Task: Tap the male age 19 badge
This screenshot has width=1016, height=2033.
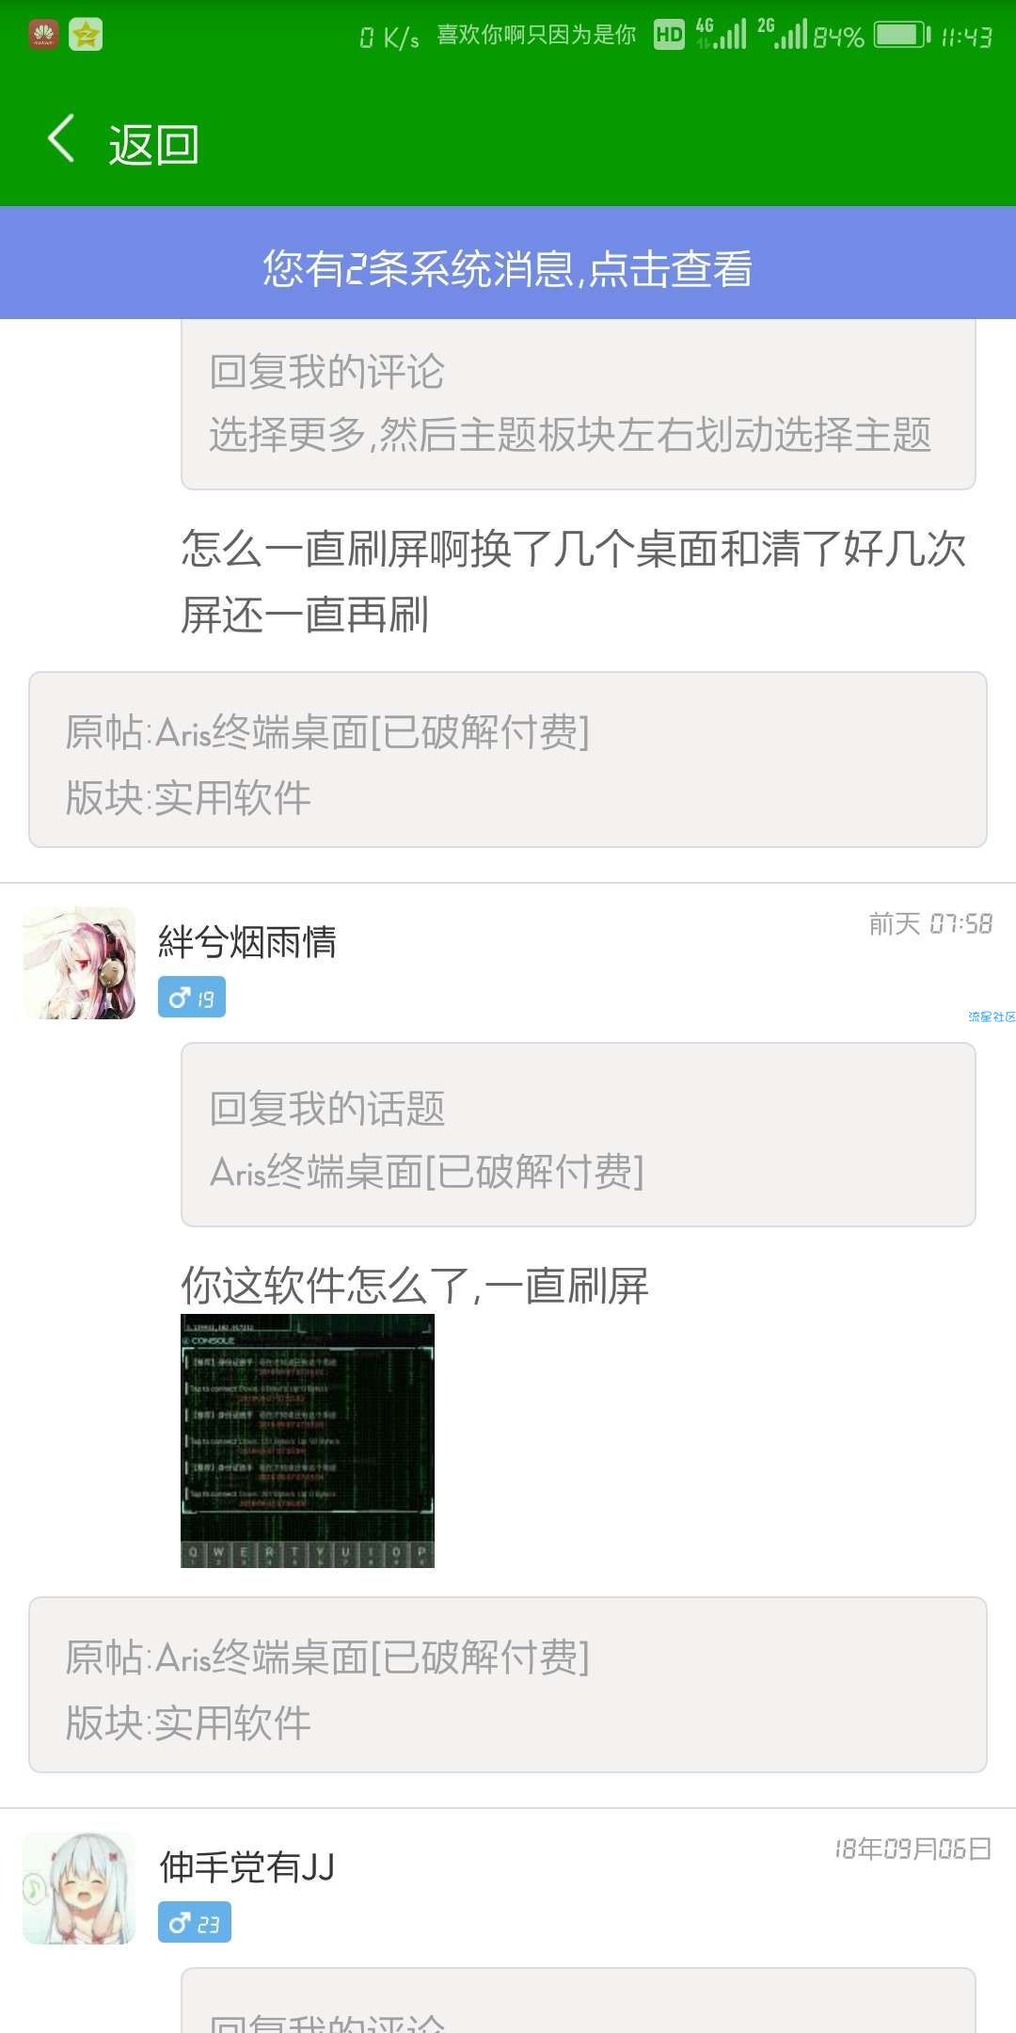Action: click(x=192, y=998)
